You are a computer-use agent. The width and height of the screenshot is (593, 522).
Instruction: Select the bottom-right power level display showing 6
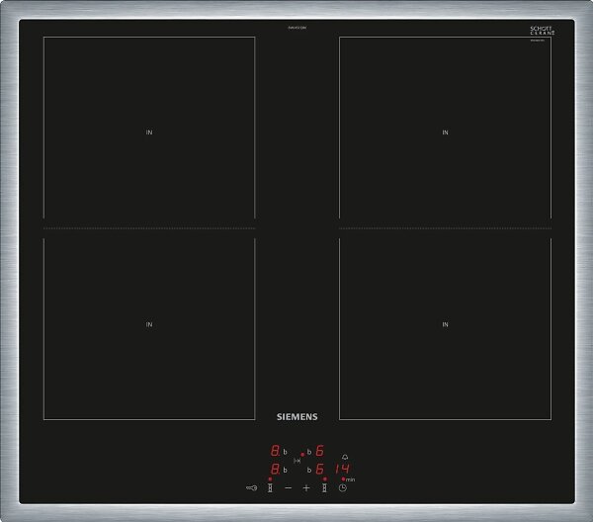coord(319,469)
